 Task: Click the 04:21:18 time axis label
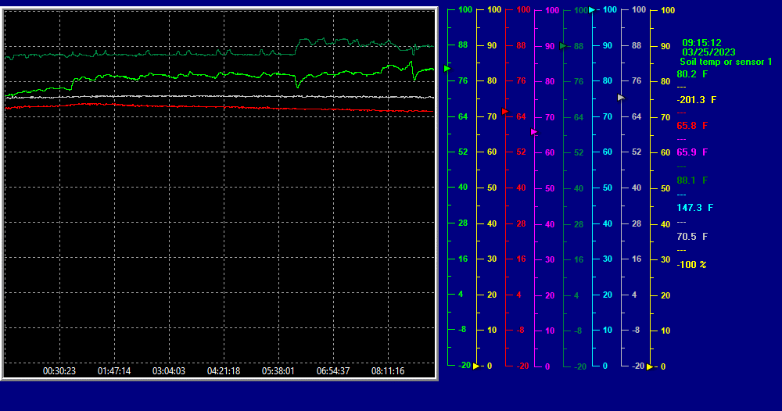tap(224, 371)
